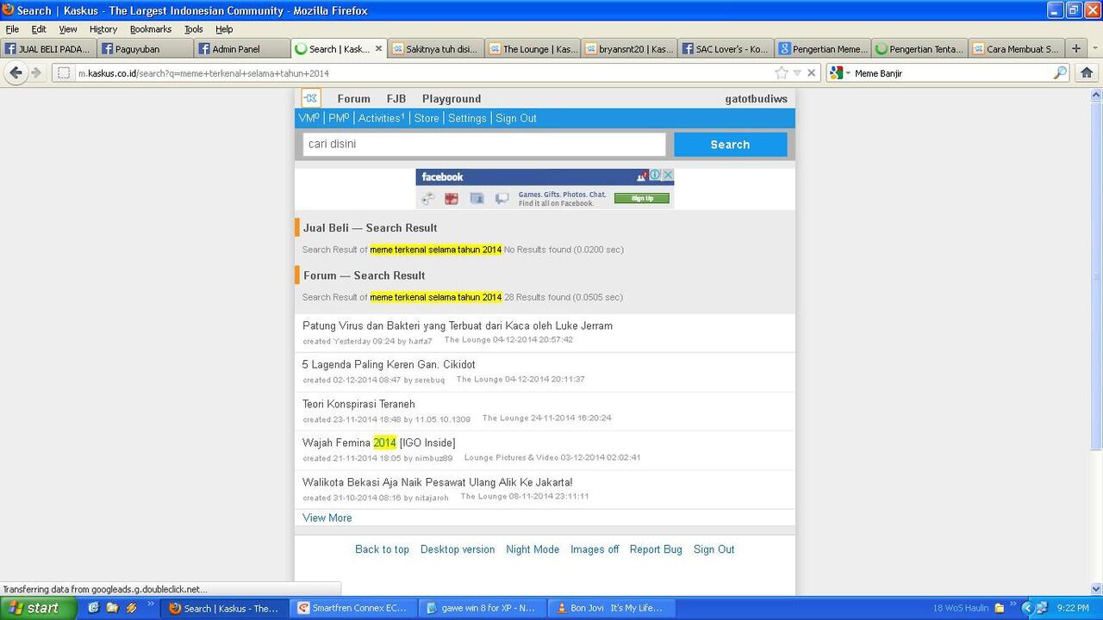
Task: Open the search engine dropdown beside Google icon
Action: pos(848,73)
